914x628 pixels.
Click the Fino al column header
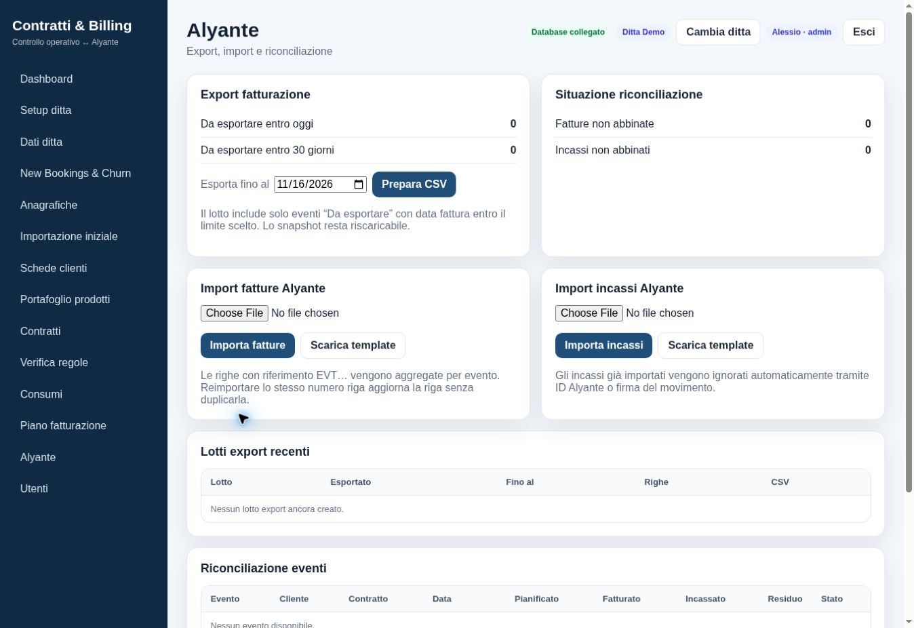click(x=519, y=482)
